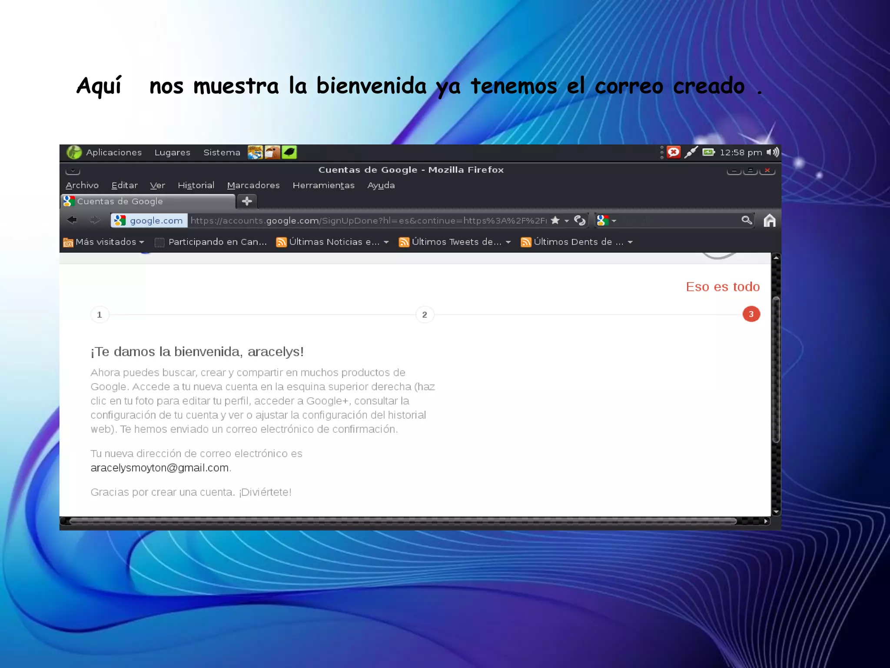Image resolution: width=890 pixels, height=668 pixels.
Task: Minimize the Firefox window
Action: 734,170
